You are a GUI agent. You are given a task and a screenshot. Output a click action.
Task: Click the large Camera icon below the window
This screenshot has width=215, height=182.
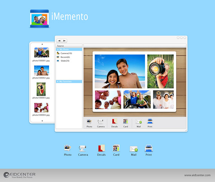tap(82, 148)
